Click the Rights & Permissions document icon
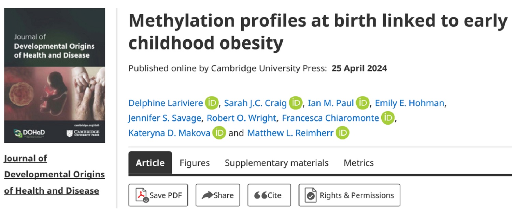 pyautogui.click(x=311, y=195)
